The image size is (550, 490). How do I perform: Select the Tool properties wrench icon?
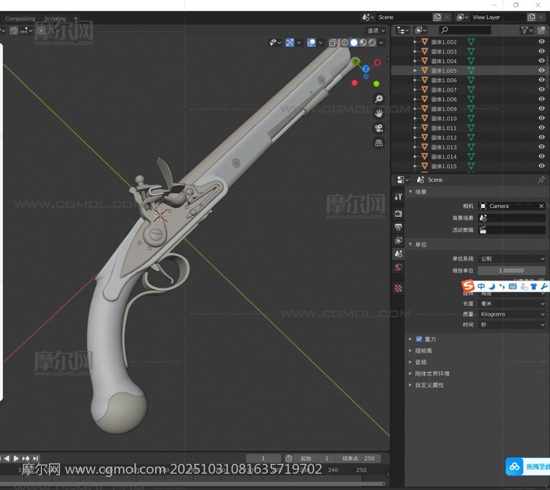pos(399,197)
